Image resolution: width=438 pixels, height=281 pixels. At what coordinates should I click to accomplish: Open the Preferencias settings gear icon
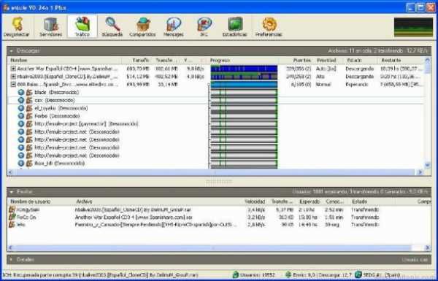(x=269, y=26)
